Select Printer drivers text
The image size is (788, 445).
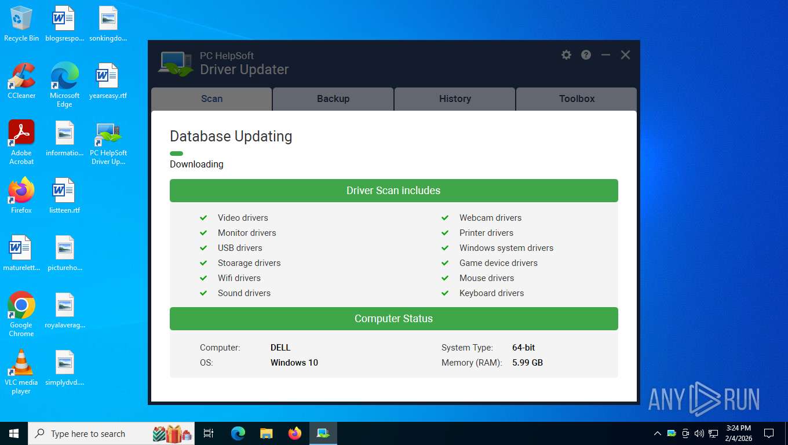486,233
